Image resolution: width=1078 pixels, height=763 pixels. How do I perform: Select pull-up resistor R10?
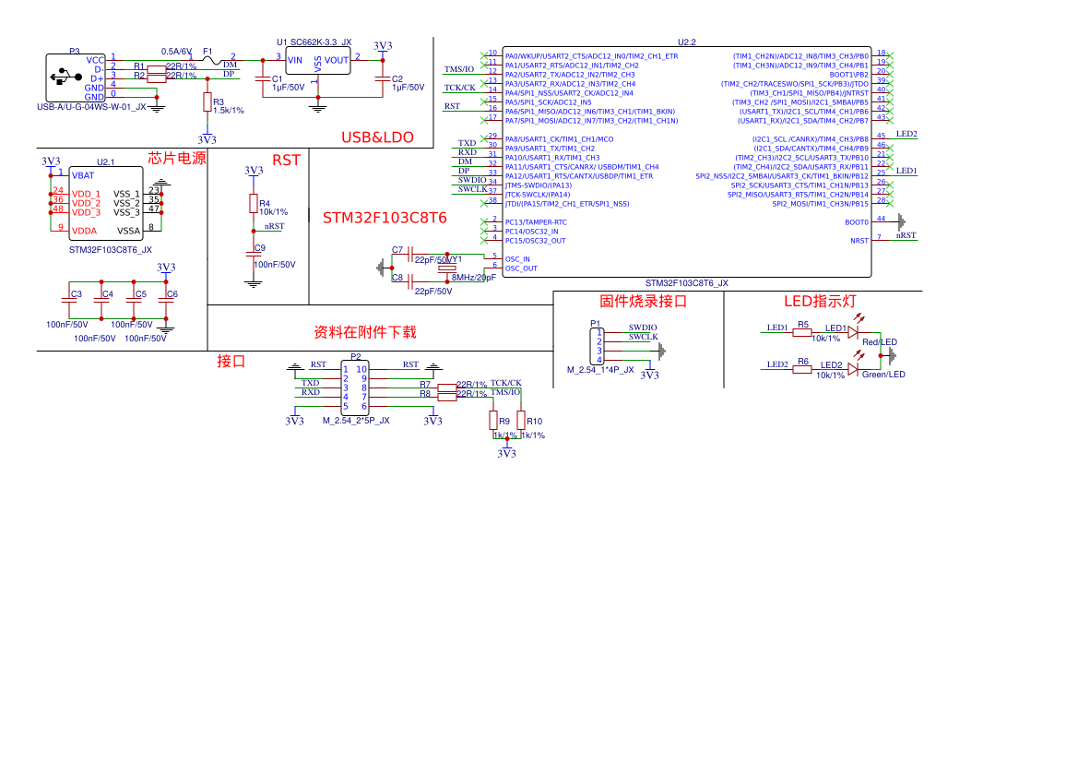point(521,420)
